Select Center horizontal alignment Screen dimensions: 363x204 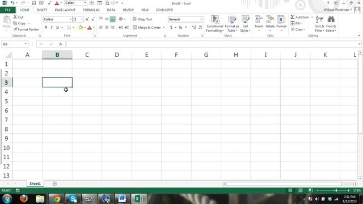tap(107, 28)
